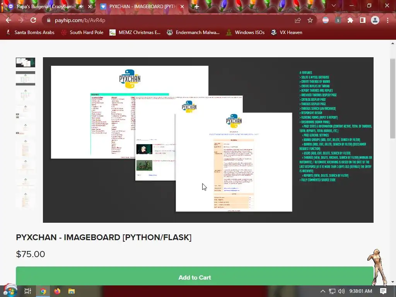Open the MEMZ Christmas E... bookmark

[x=135, y=32]
